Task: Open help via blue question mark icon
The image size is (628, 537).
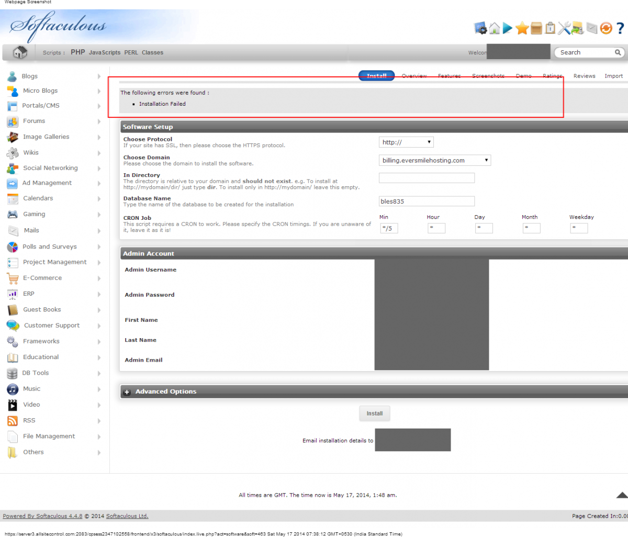Action: [620, 28]
